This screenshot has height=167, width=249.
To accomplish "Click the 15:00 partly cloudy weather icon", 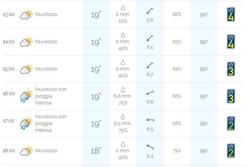I will (26, 69).
